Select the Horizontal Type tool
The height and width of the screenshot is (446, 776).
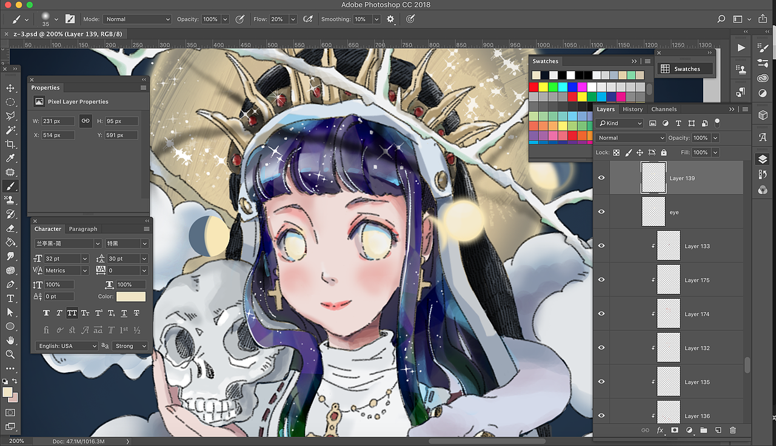(x=10, y=298)
